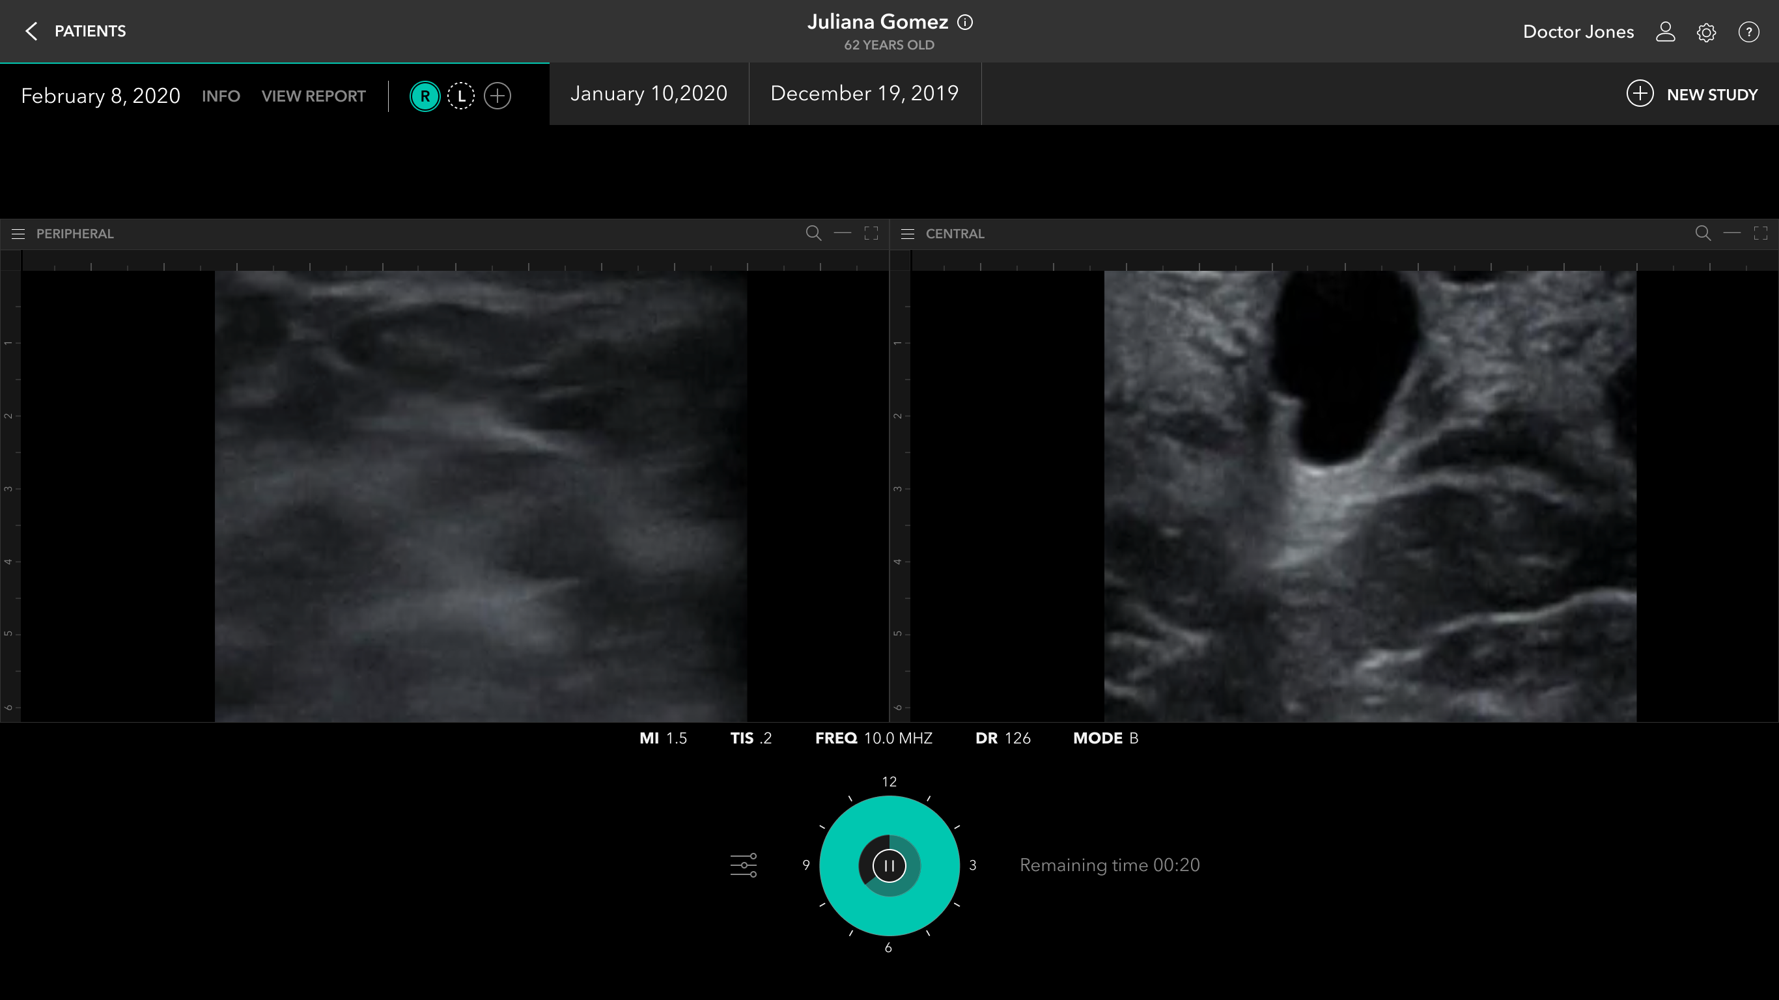Open Peripheral panel hamburger menu

coord(19,234)
